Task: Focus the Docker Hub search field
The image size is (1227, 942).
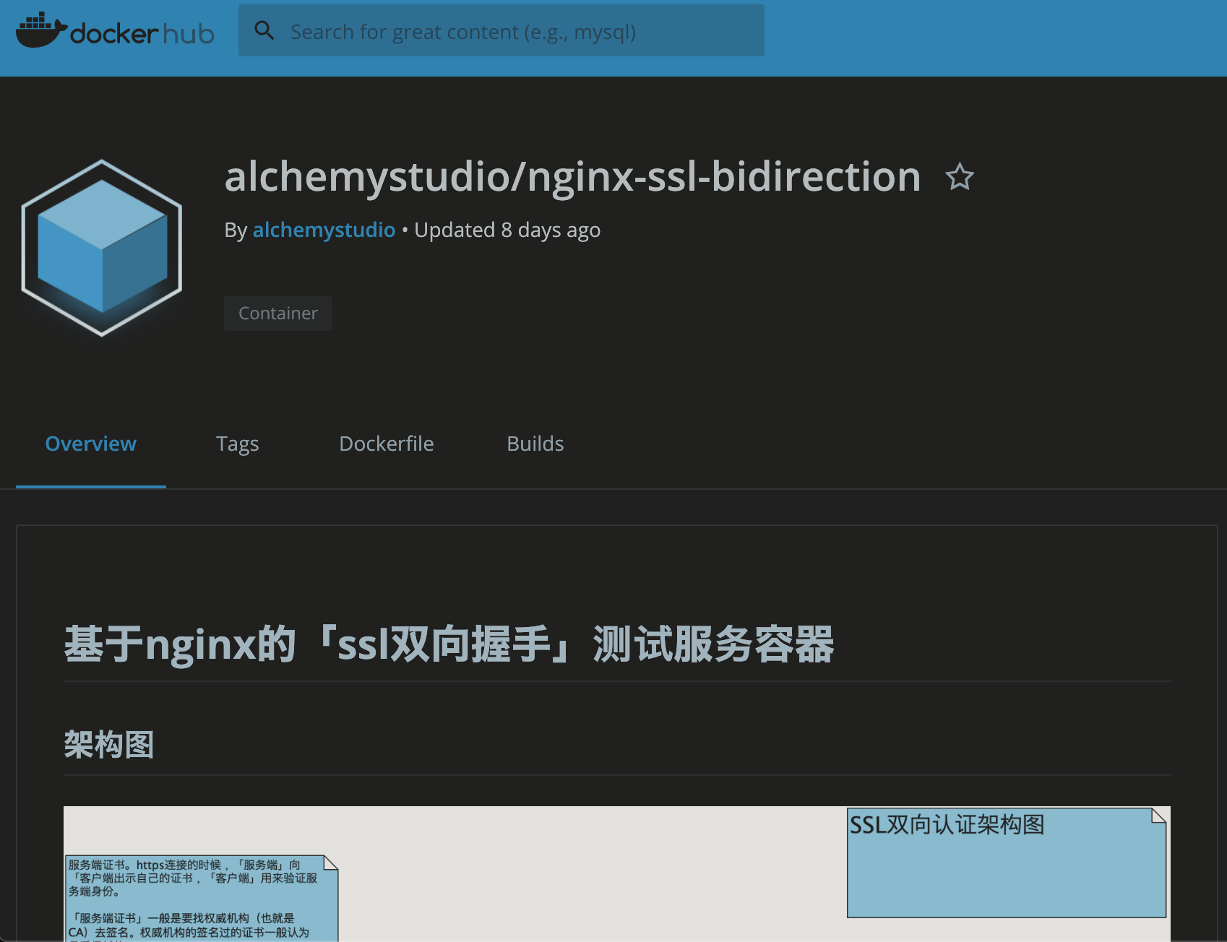Action: (x=501, y=30)
